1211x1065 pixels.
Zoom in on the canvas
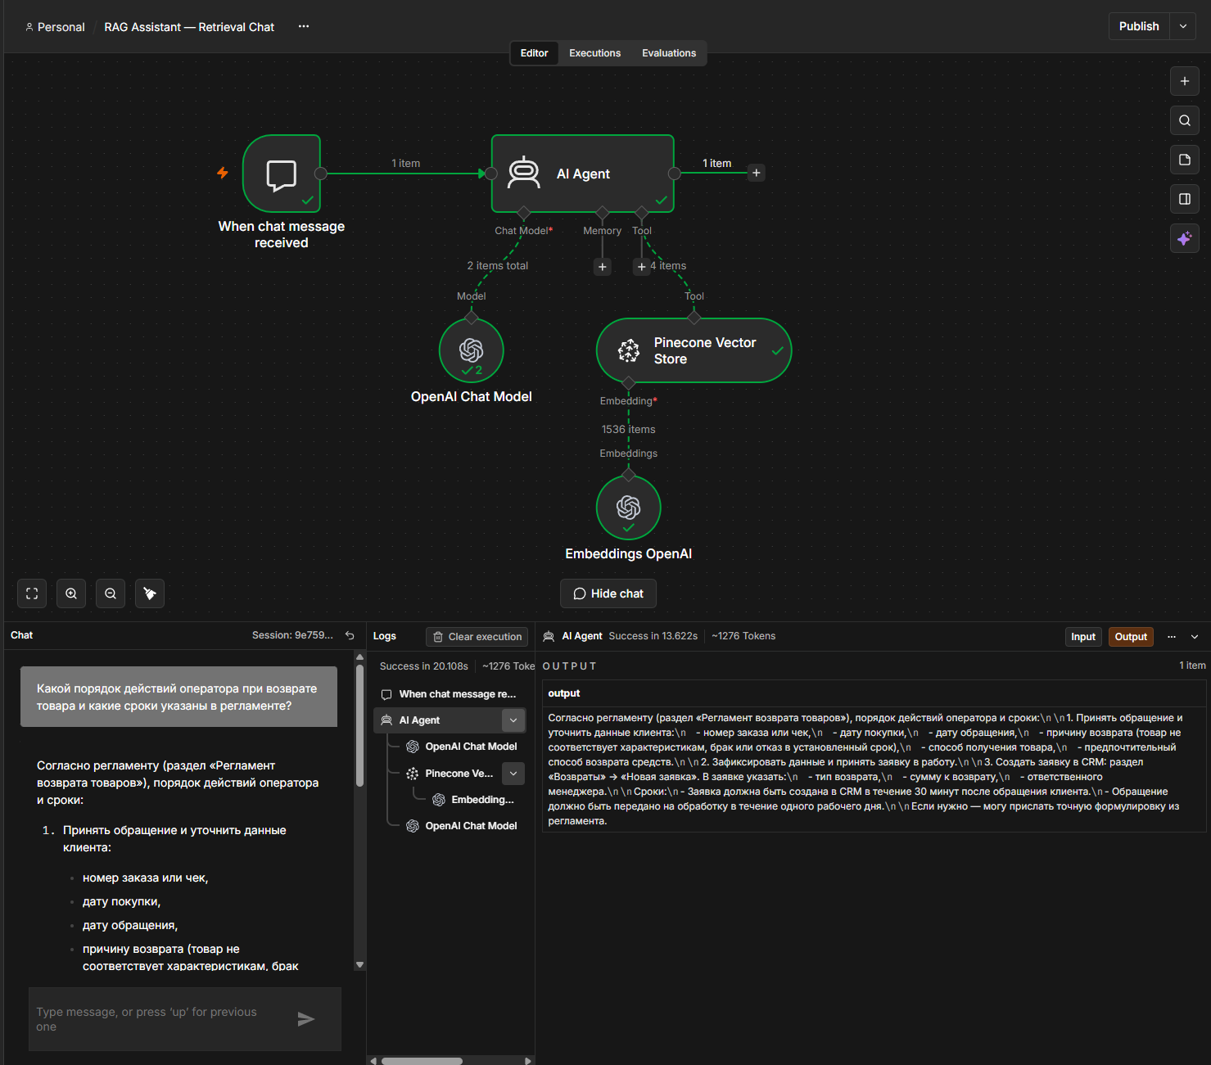click(x=71, y=593)
